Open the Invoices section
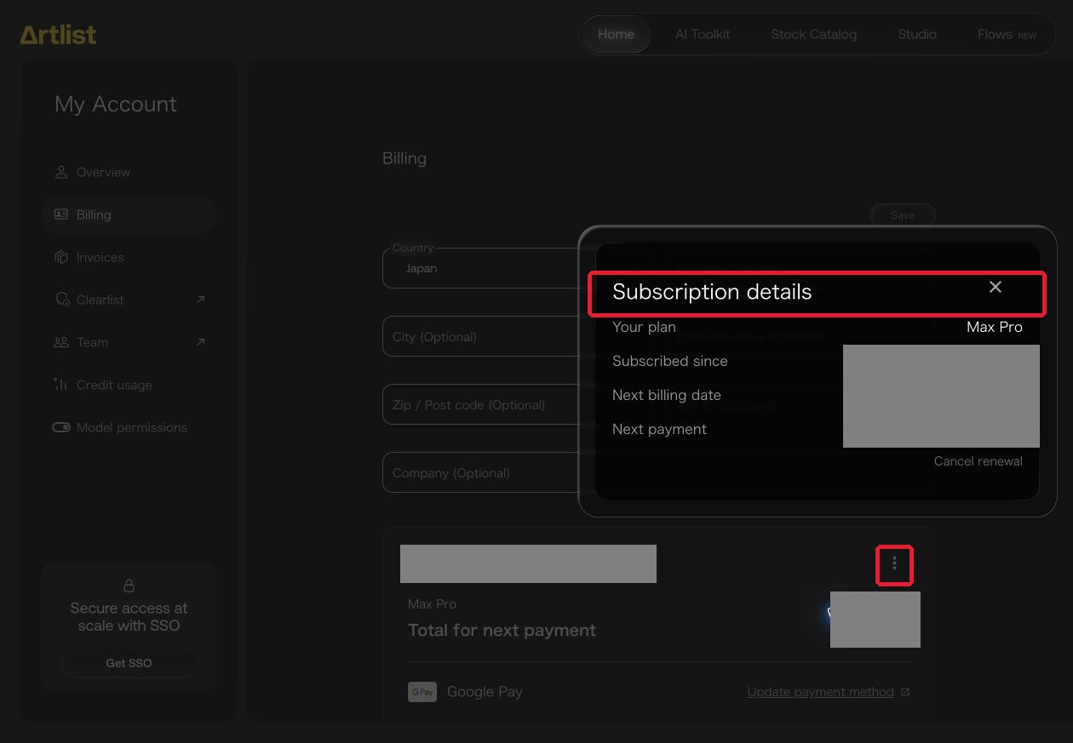The image size is (1073, 743). click(129, 257)
